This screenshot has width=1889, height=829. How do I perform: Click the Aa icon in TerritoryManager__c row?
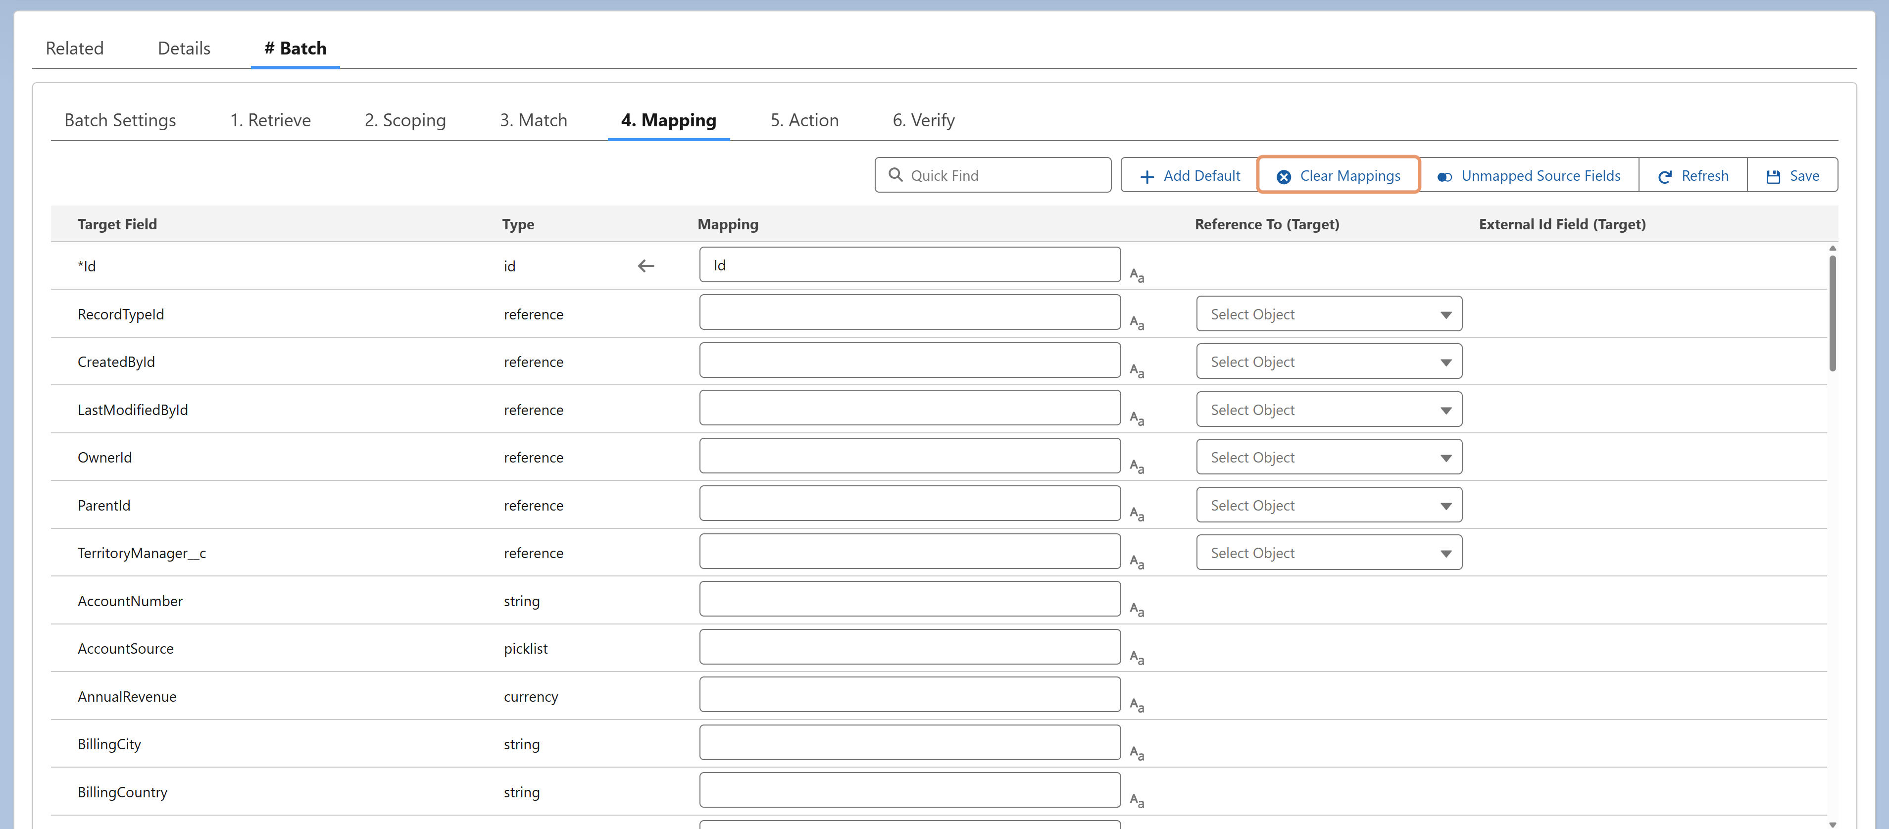point(1137,562)
